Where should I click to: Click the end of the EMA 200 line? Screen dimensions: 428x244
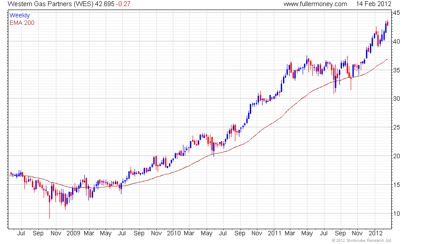[387, 59]
